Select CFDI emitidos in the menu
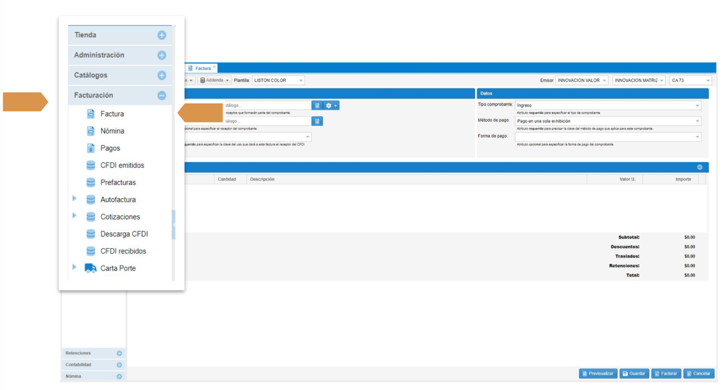Image resolution: width=725 pixels, height=390 pixels. (x=122, y=166)
